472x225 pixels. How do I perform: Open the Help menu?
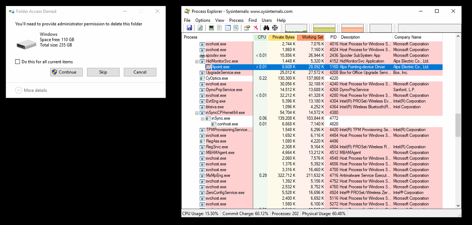pyautogui.click(x=281, y=20)
